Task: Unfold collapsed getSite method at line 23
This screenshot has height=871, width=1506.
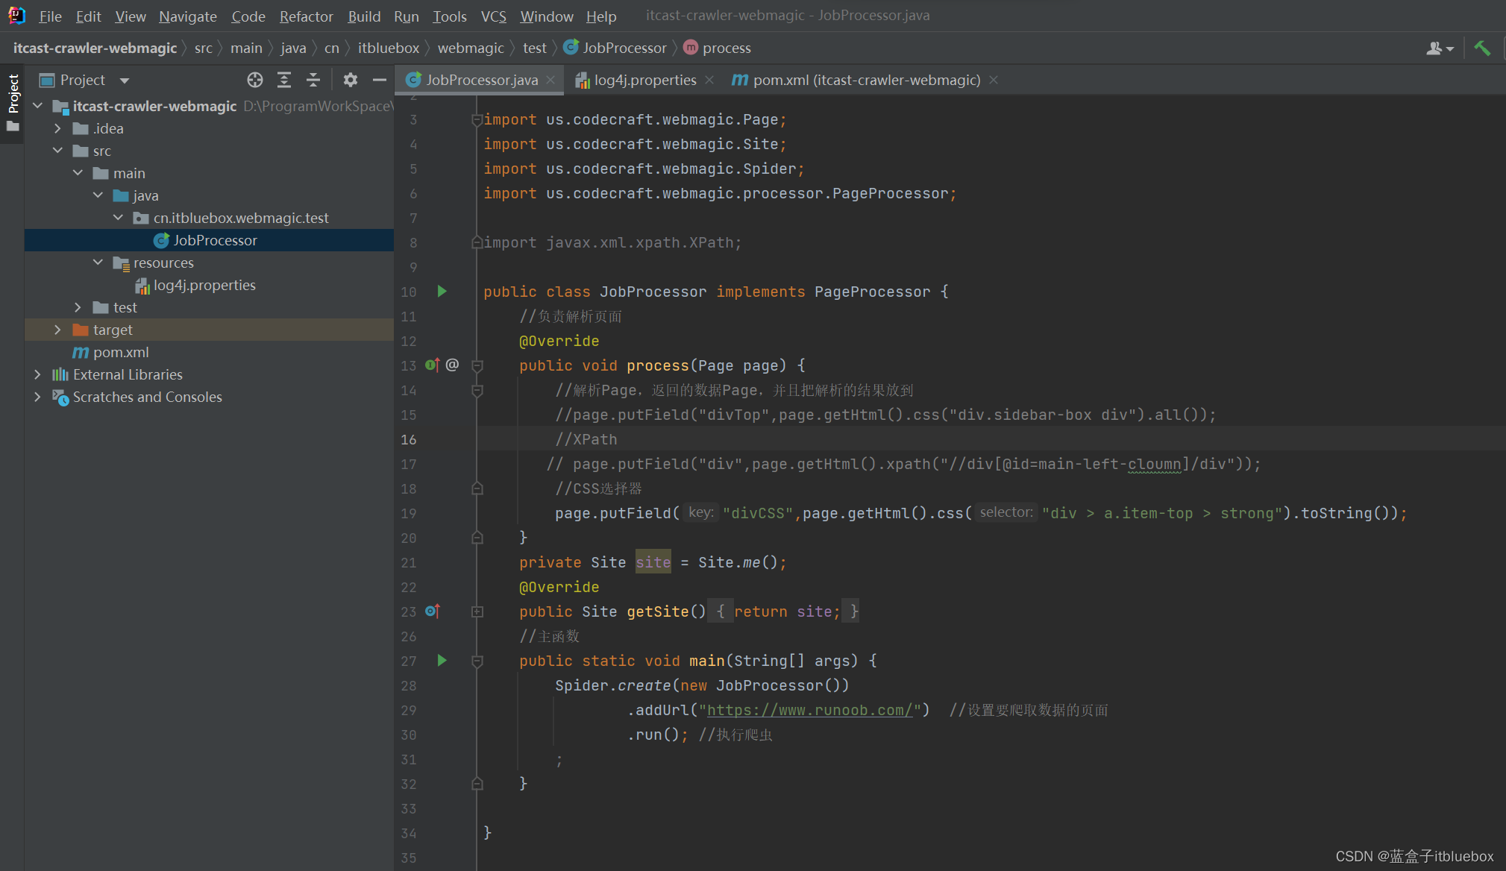Action: click(x=477, y=611)
